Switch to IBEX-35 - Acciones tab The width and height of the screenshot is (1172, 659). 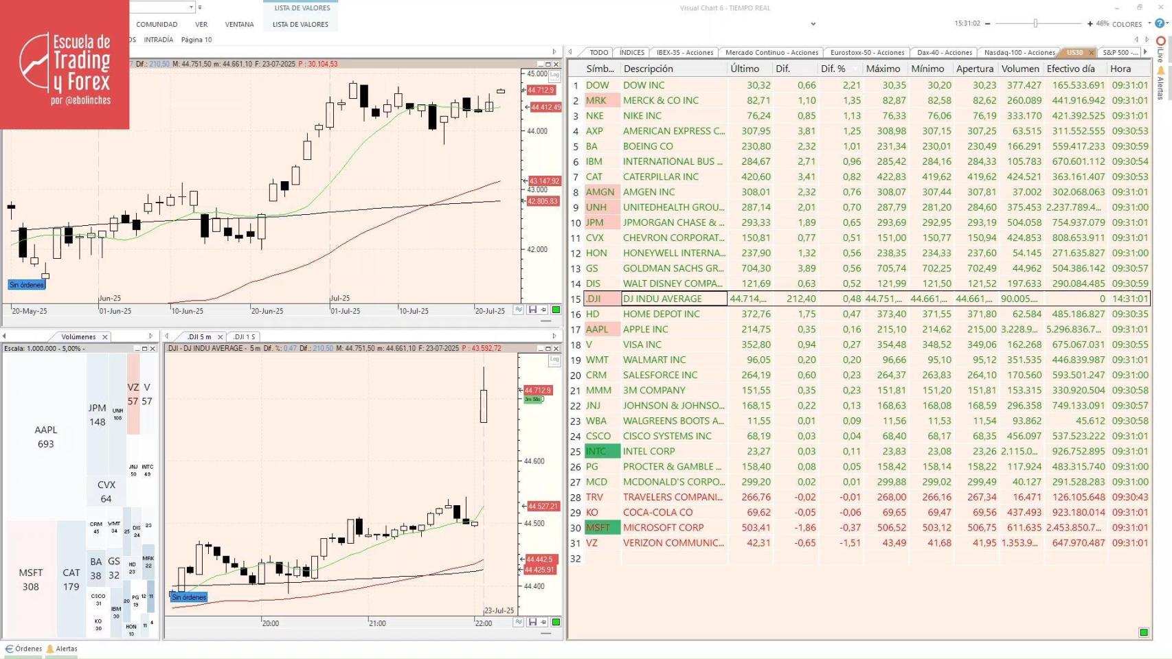[x=684, y=53]
